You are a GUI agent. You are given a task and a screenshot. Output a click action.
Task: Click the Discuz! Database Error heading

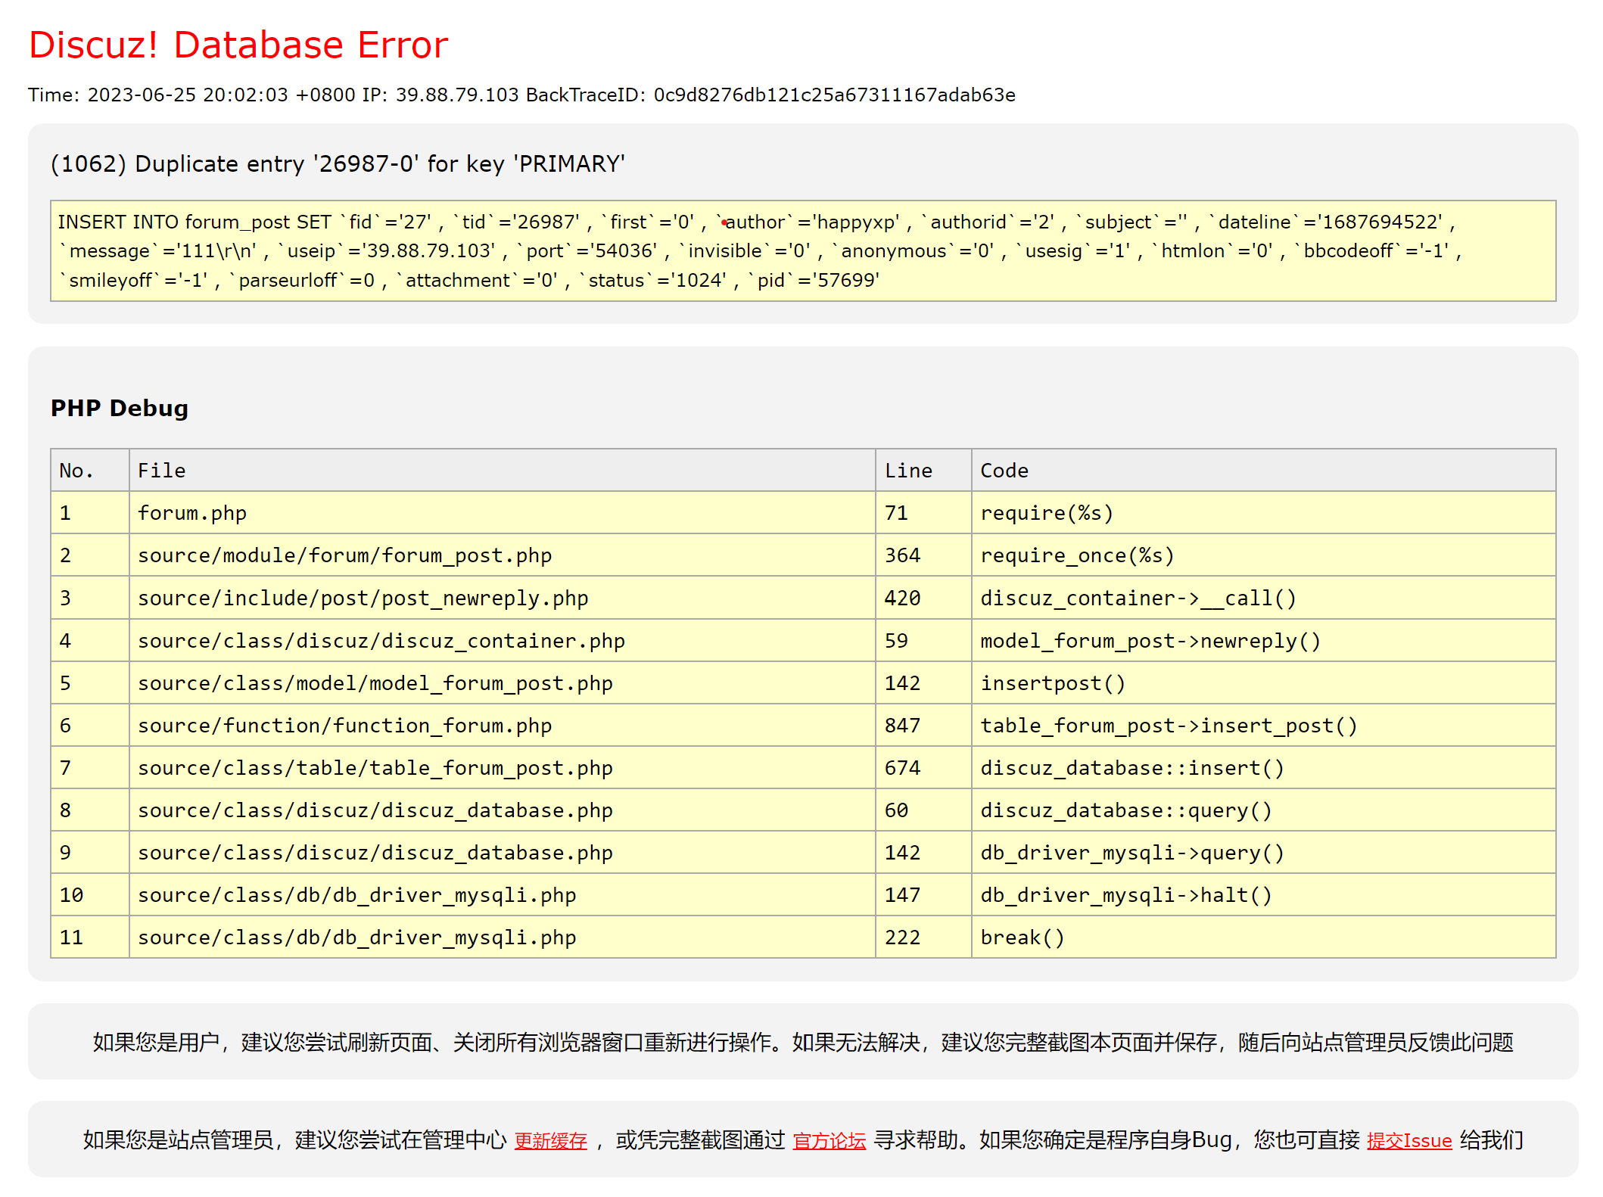pyautogui.click(x=238, y=45)
